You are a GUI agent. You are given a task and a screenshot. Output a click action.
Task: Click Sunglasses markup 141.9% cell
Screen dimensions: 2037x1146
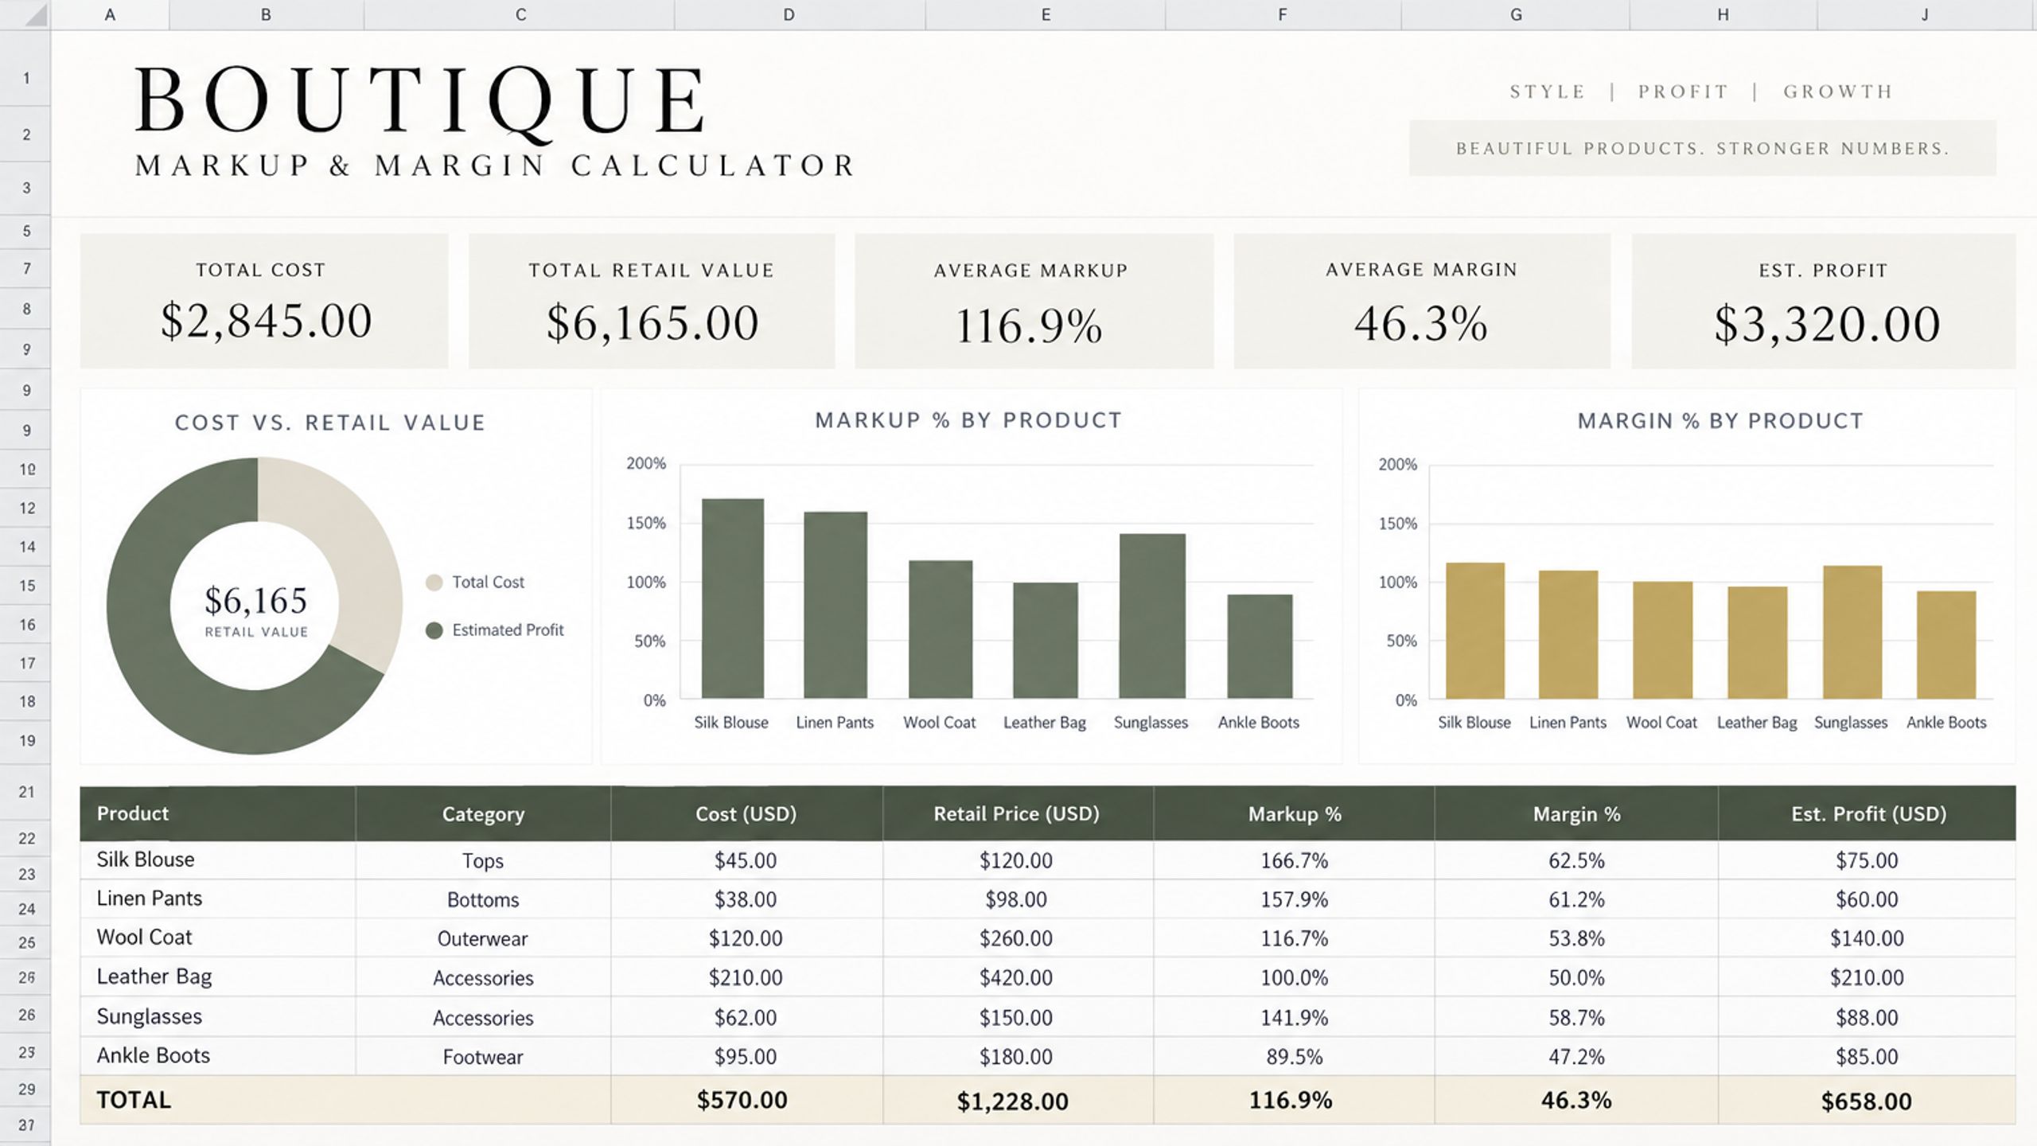1295,1017
